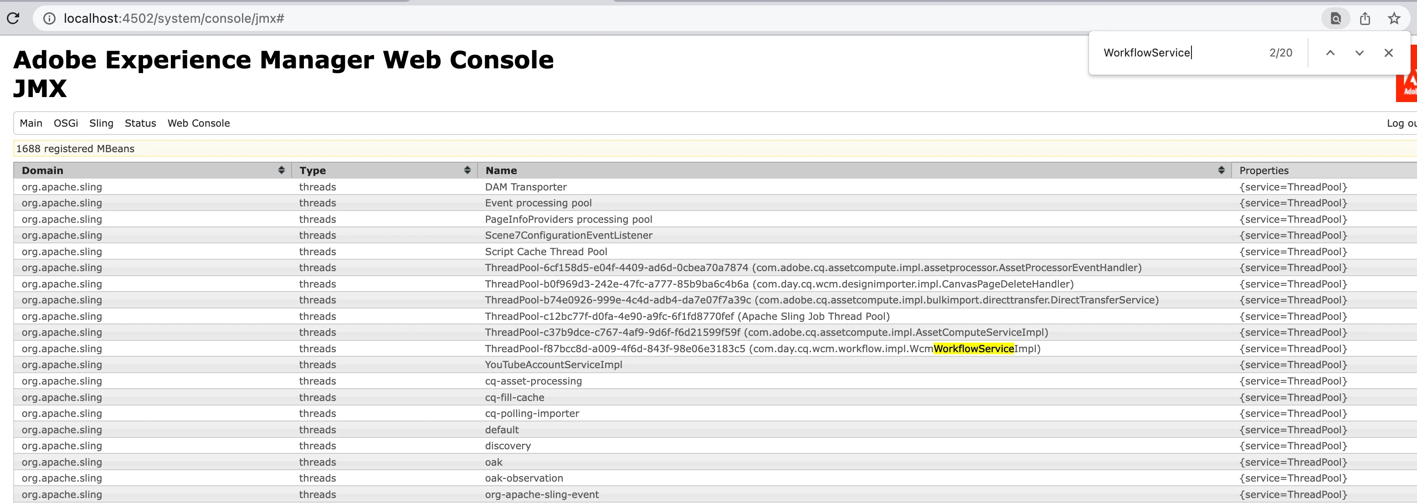Viewport: 1417px width, 503px height.
Task: Open the Status menu
Action: [x=140, y=123]
